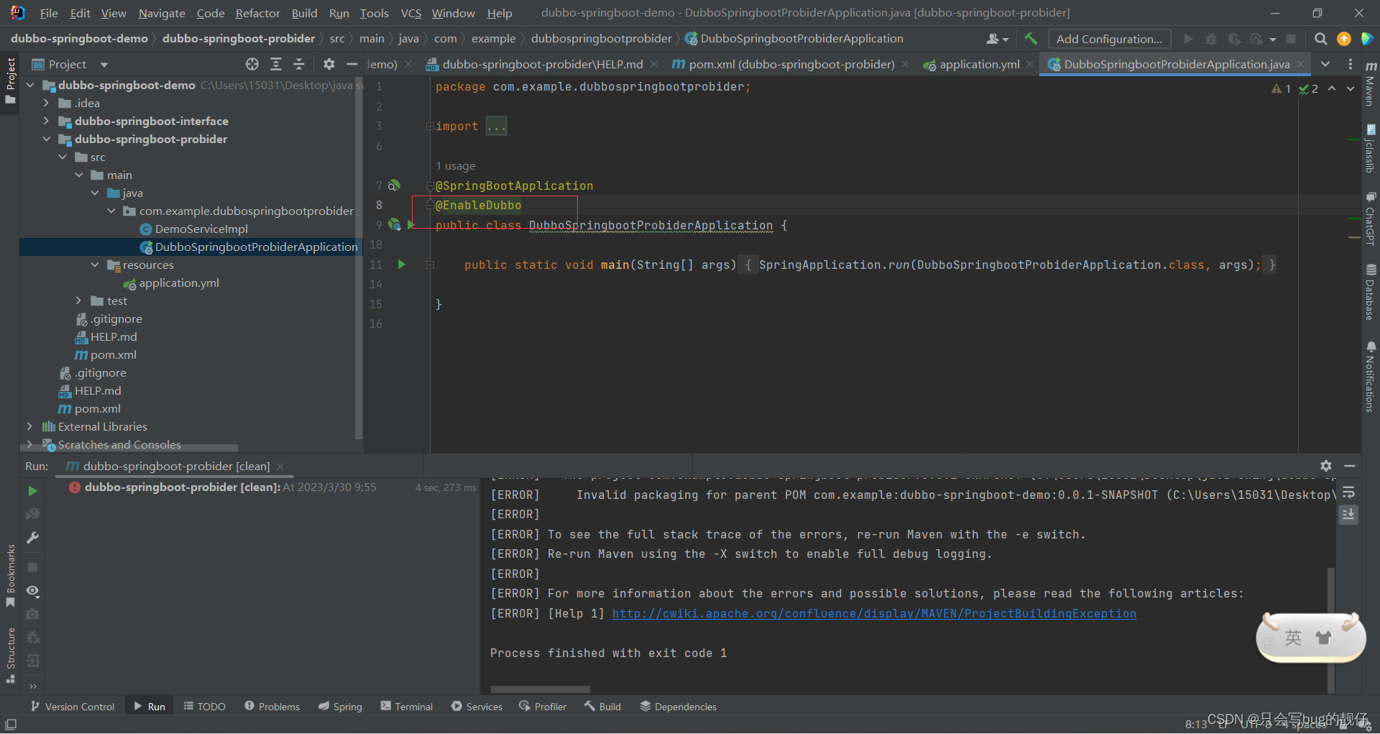Image resolution: width=1380 pixels, height=734 pixels.
Task: Switch to pom.xml (dubbo-springboot-probider) tab
Action: click(x=791, y=64)
